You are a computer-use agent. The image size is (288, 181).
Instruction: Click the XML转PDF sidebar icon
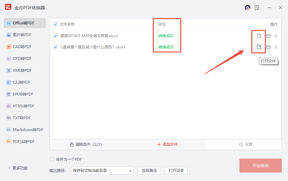[x=9, y=71]
